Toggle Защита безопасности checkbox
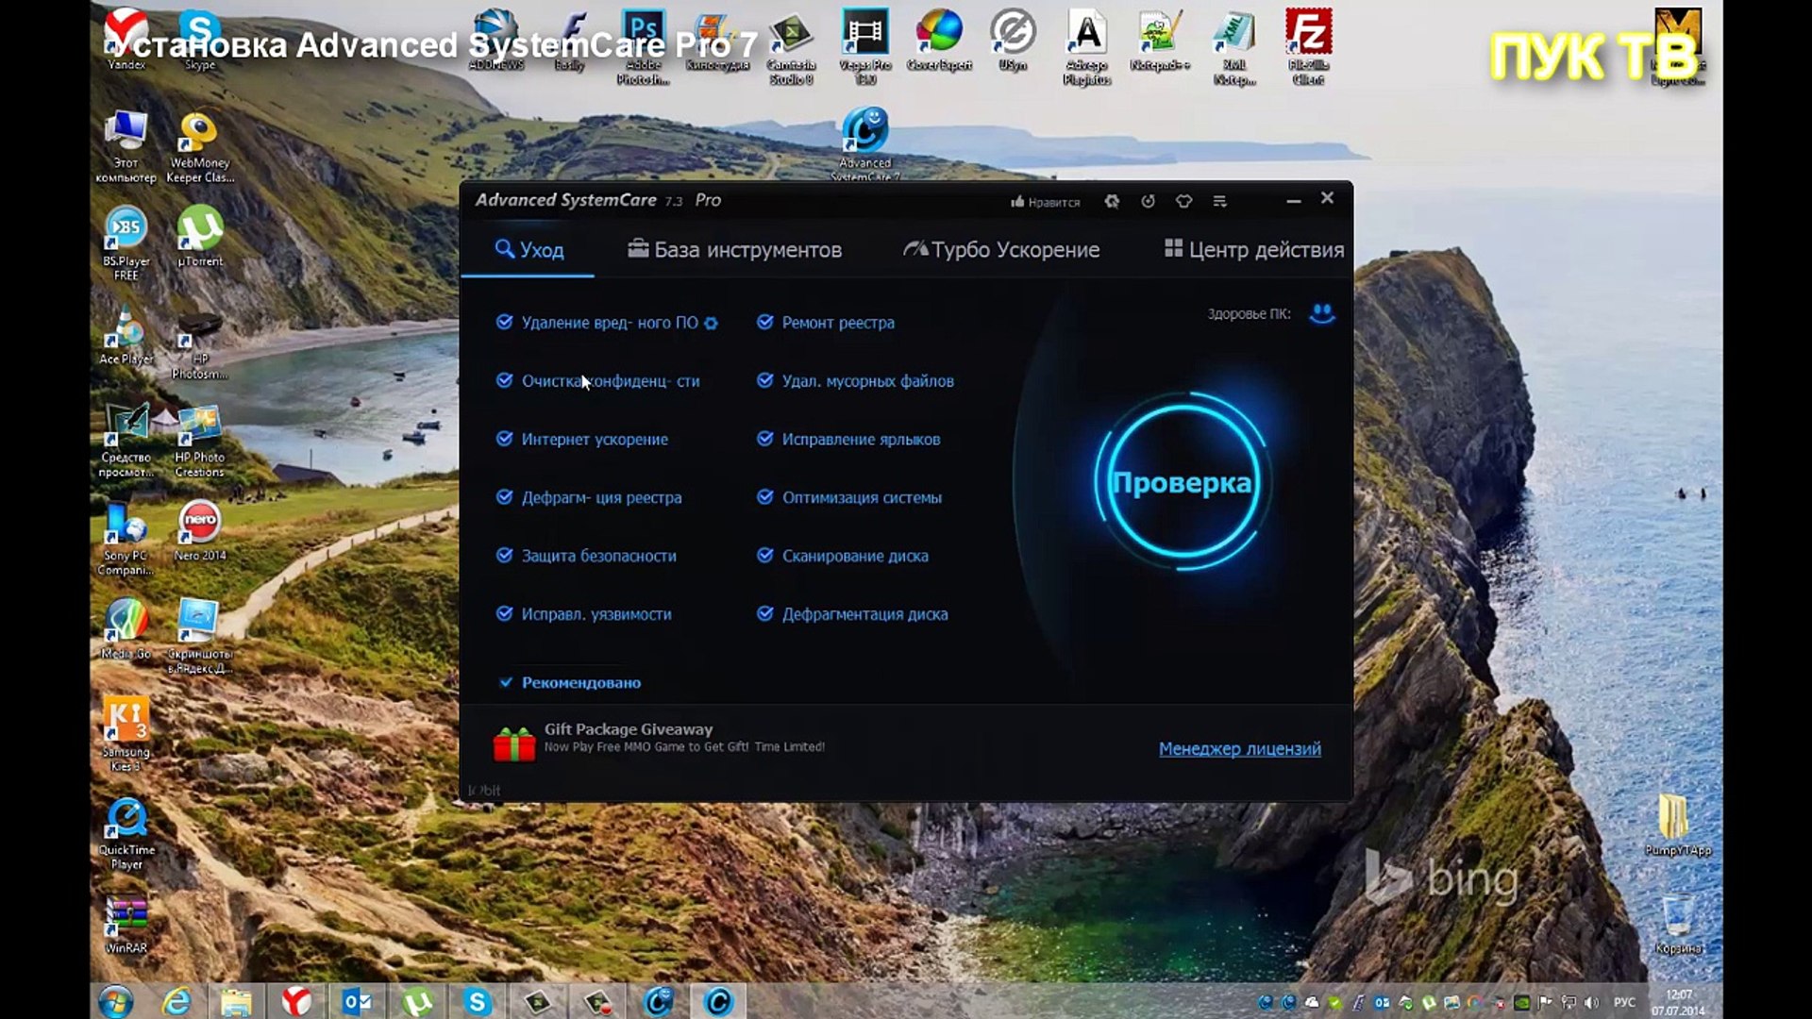The image size is (1812, 1019). pyautogui.click(x=504, y=556)
